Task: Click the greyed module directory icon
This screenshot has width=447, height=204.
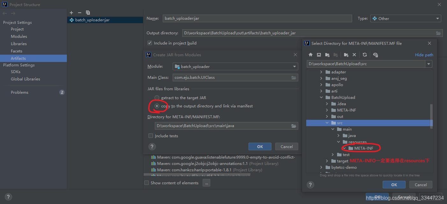Action: point(335,55)
